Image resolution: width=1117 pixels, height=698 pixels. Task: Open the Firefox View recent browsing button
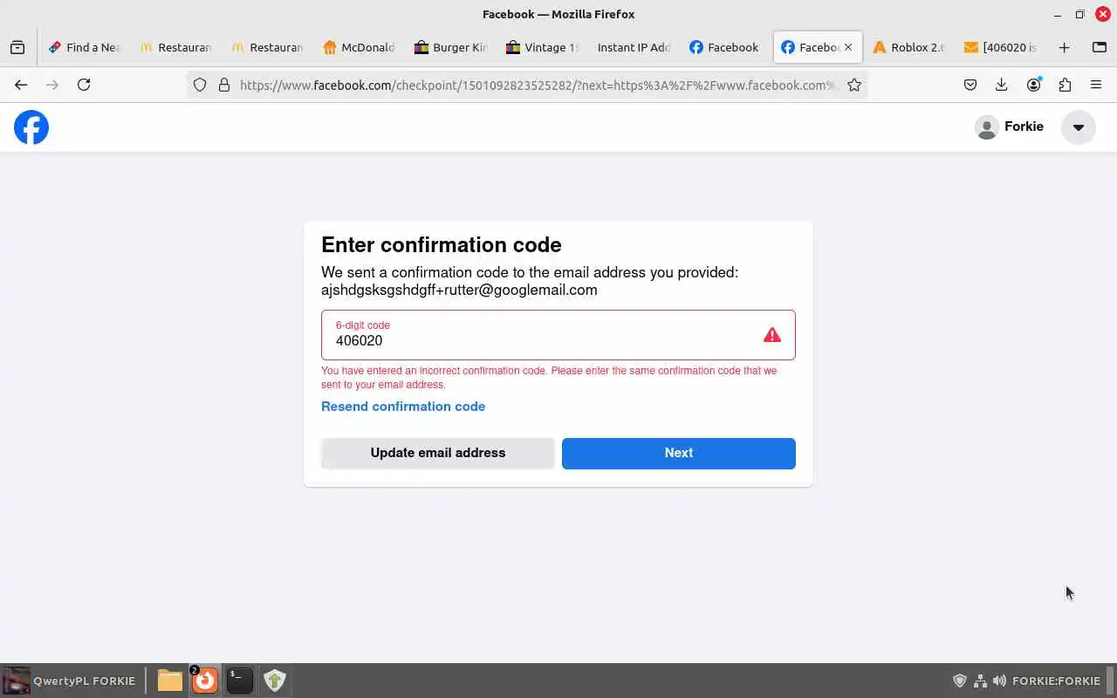17,47
